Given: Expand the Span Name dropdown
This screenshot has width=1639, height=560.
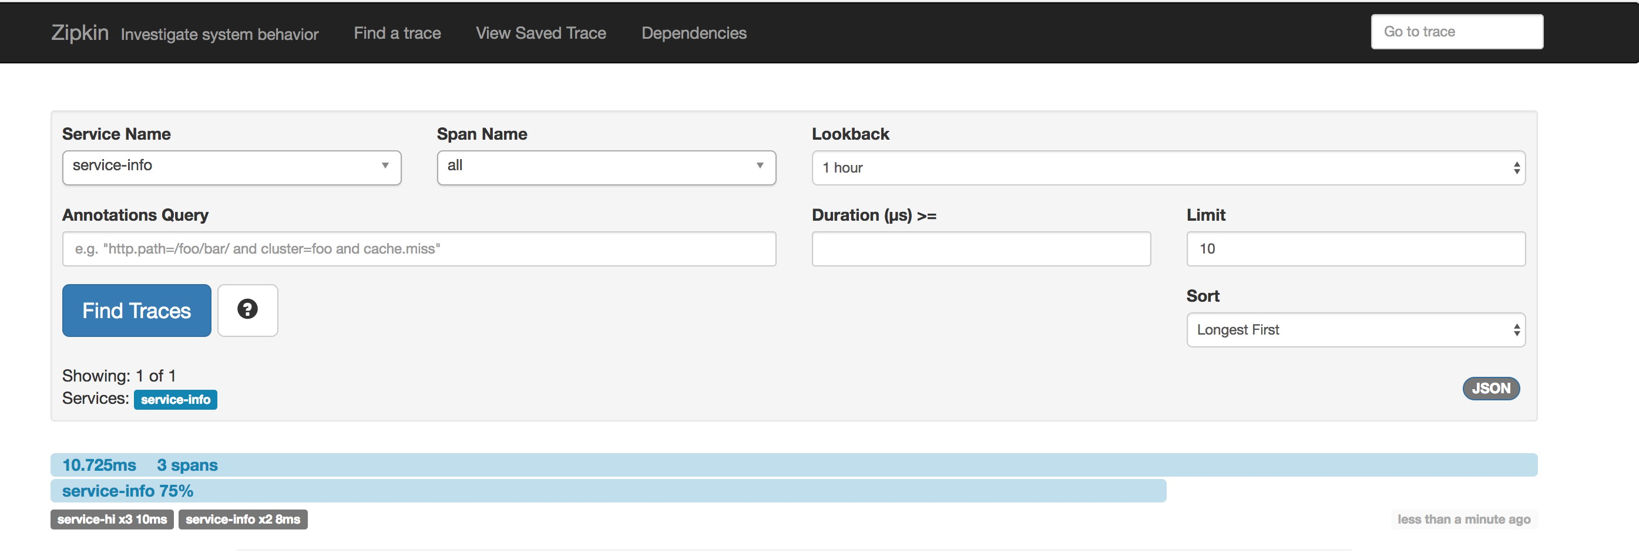Looking at the screenshot, I should pyautogui.click(x=606, y=167).
